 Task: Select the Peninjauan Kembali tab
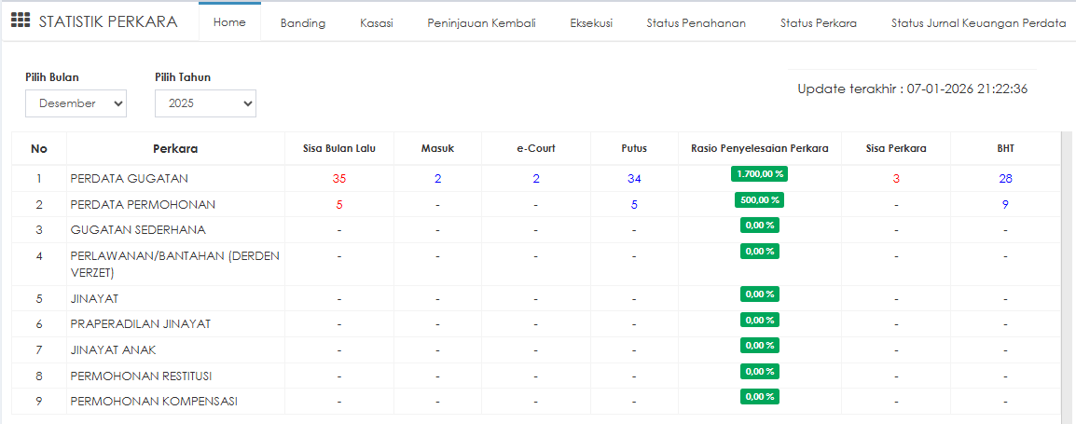point(481,23)
